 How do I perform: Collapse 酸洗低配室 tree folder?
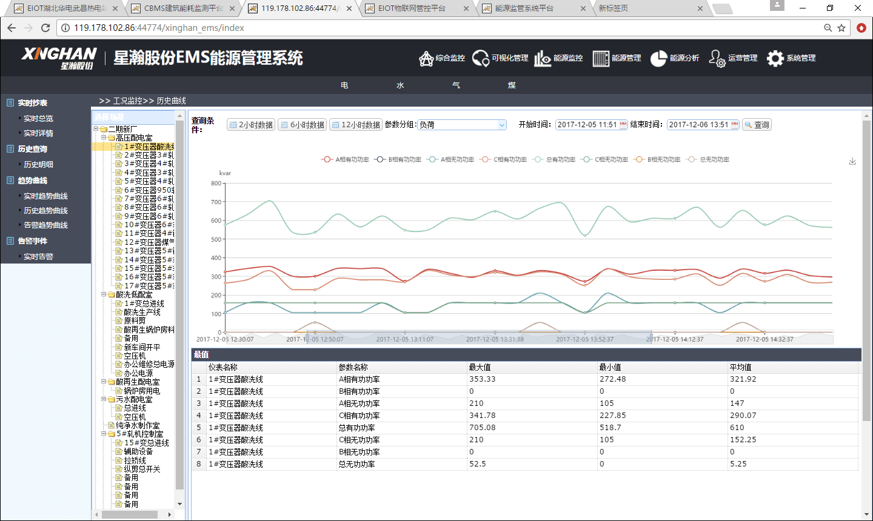[x=104, y=295]
